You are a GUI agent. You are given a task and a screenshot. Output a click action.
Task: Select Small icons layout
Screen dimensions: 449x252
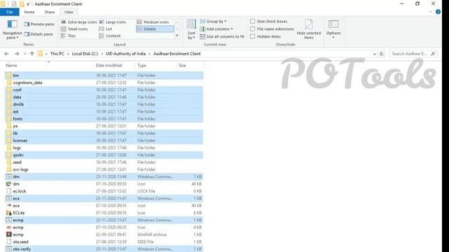coord(74,29)
